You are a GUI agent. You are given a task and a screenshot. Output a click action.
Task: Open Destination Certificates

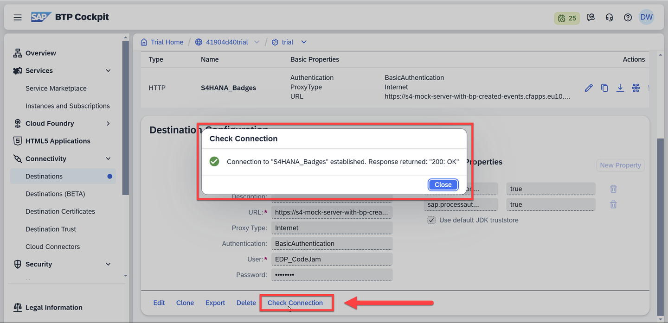tap(60, 211)
